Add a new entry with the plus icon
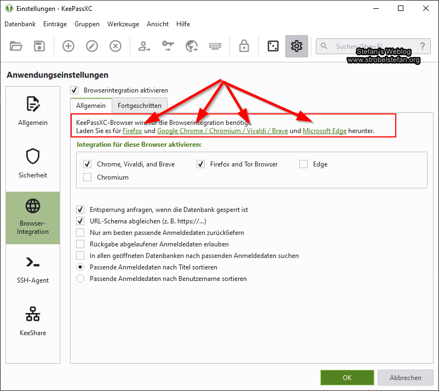The height and width of the screenshot is (391, 439). coord(68,46)
